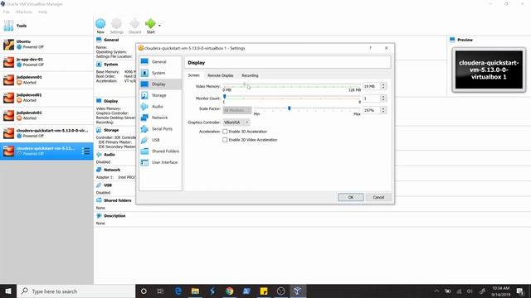Click the Cancel button in Settings dialog
The width and height of the screenshot is (531, 298).
click(x=378, y=197)
